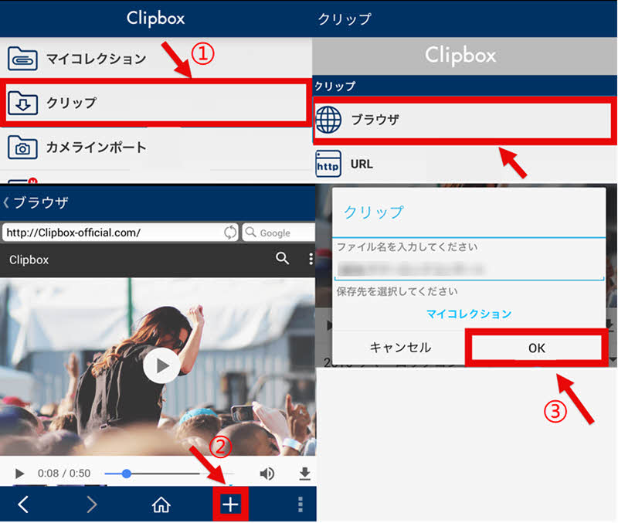Image resolution: width=618 pixels, height=523 pixels.
Task: Open カメラインポート via its camera icon
Action: [23, 148]
